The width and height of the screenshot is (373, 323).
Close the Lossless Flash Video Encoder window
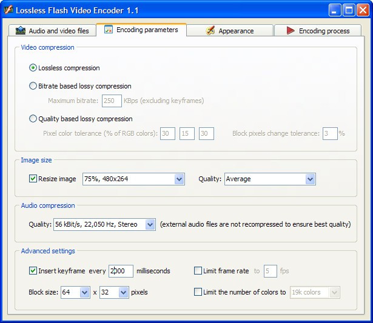[363, 10]
